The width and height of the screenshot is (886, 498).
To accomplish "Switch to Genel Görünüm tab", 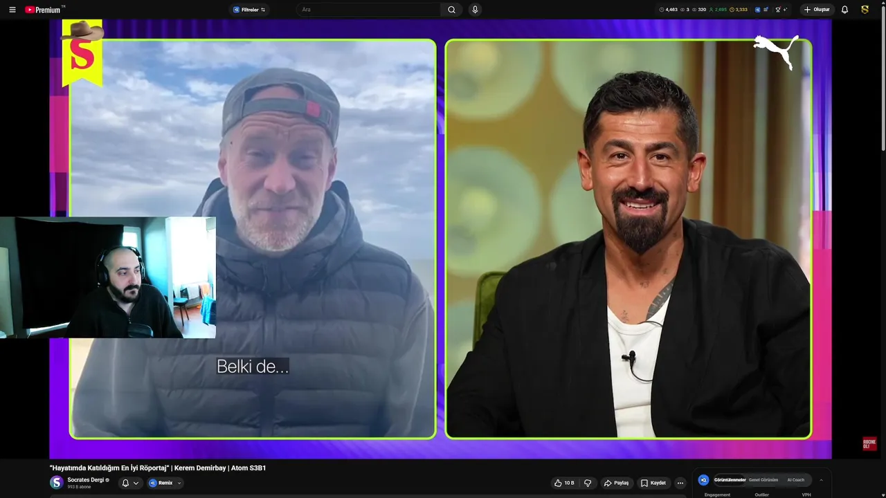I will tap(763, 480).
